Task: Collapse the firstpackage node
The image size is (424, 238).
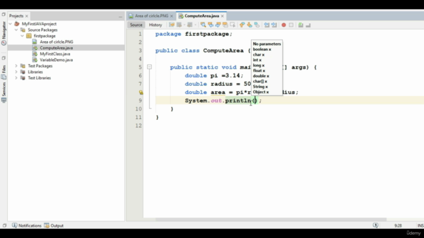Action: 22,36
